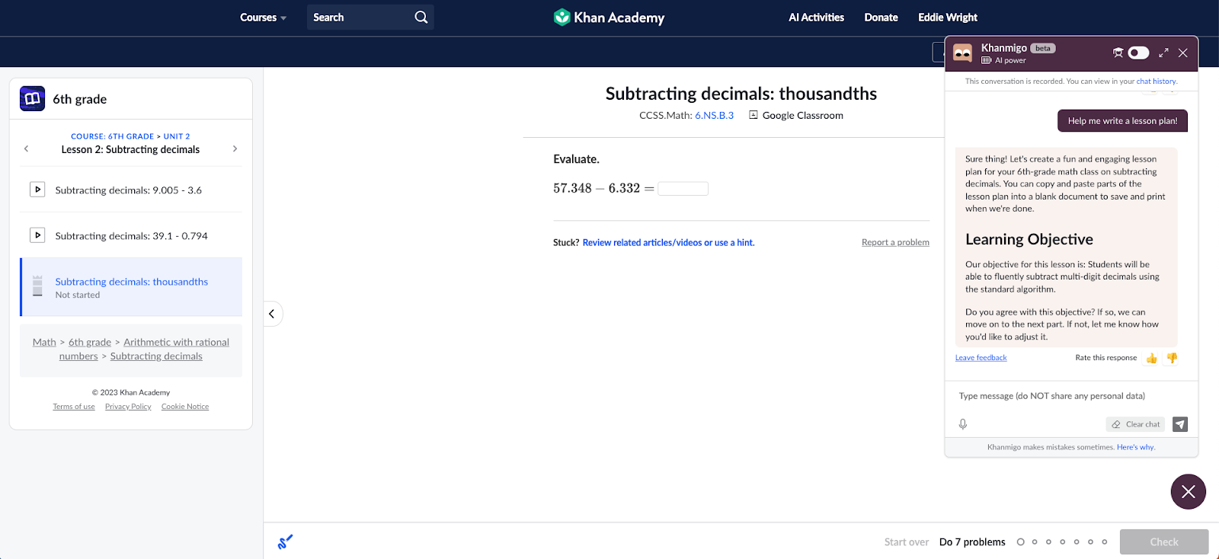Viewport: 1219px width, 559px height.
Task: Play video Subtracting decimals: 39.1 - 0.794
Action: point(37,235)
